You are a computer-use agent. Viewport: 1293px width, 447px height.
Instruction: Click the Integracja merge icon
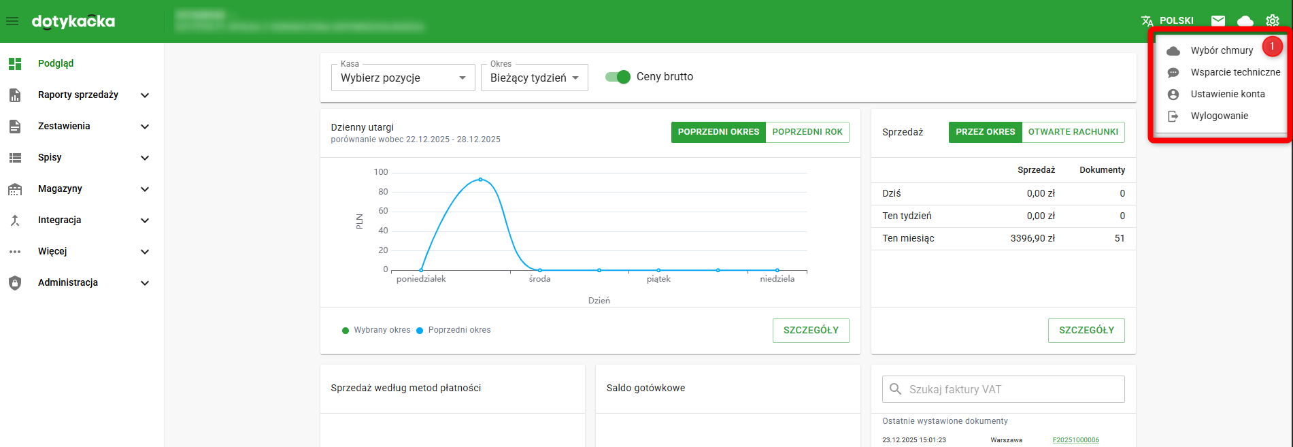click(15, 220)
